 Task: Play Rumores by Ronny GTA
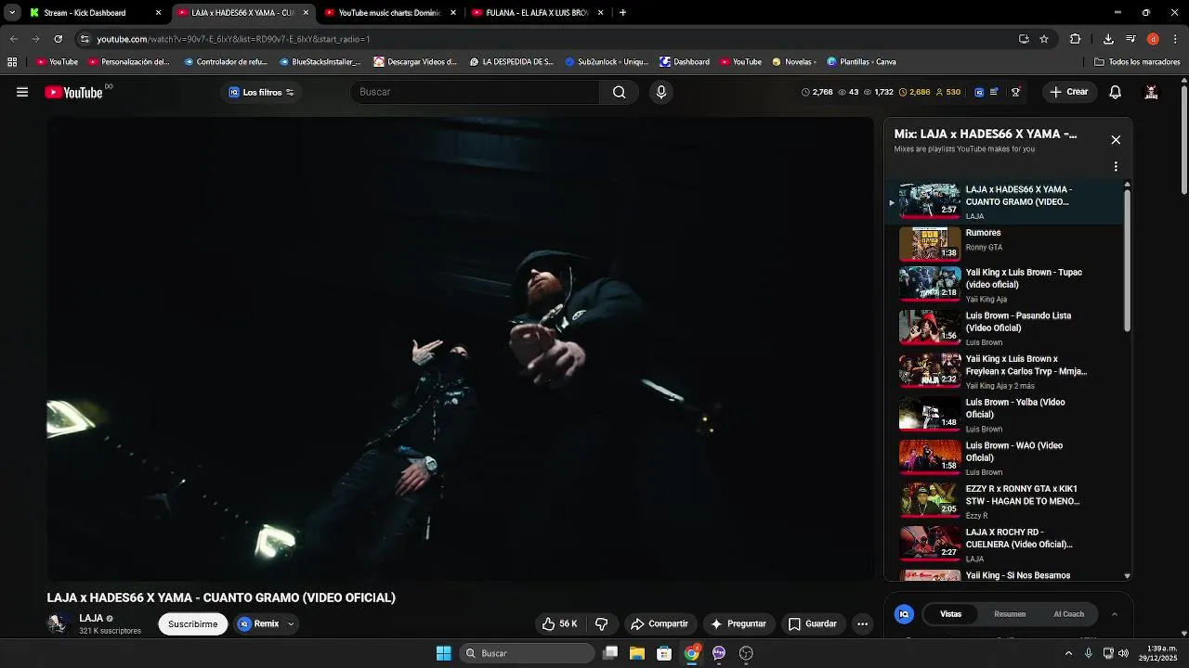click(1010, 243)
